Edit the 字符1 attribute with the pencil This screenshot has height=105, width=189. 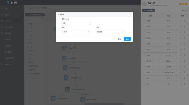pos(181,21)
